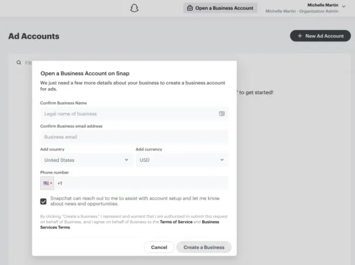The height and width of the screenshot is (265, 355).
Task: Cancel the business account dialog
Action: [159, 247]
